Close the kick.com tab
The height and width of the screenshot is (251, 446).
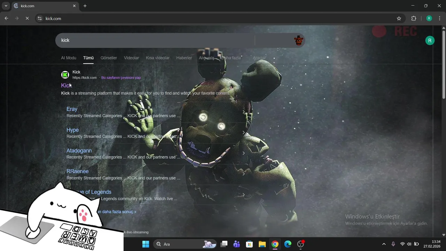[74, 6]
